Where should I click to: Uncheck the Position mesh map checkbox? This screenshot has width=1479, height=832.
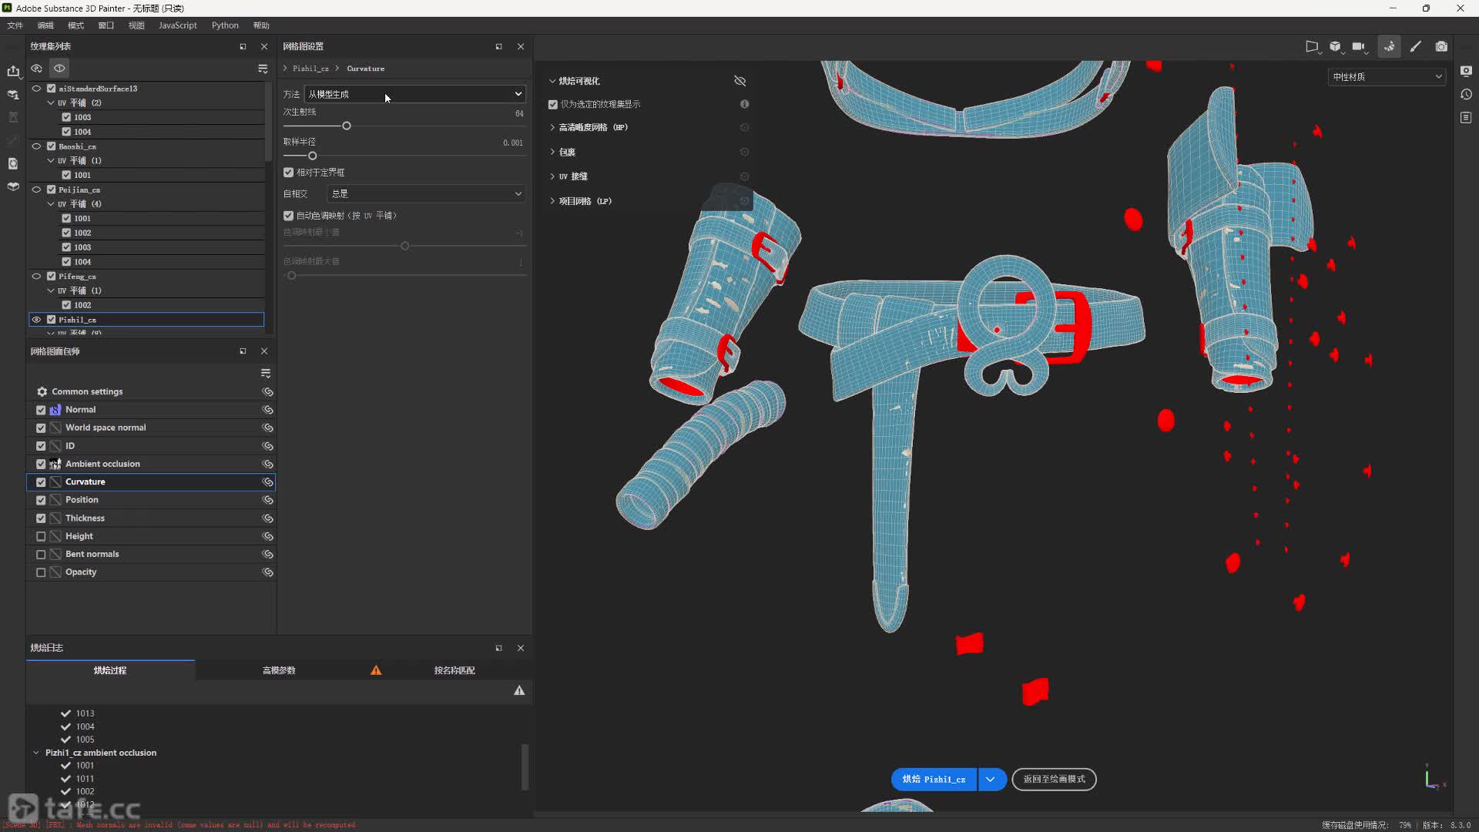pyautogui.click(x=41, y=500)
